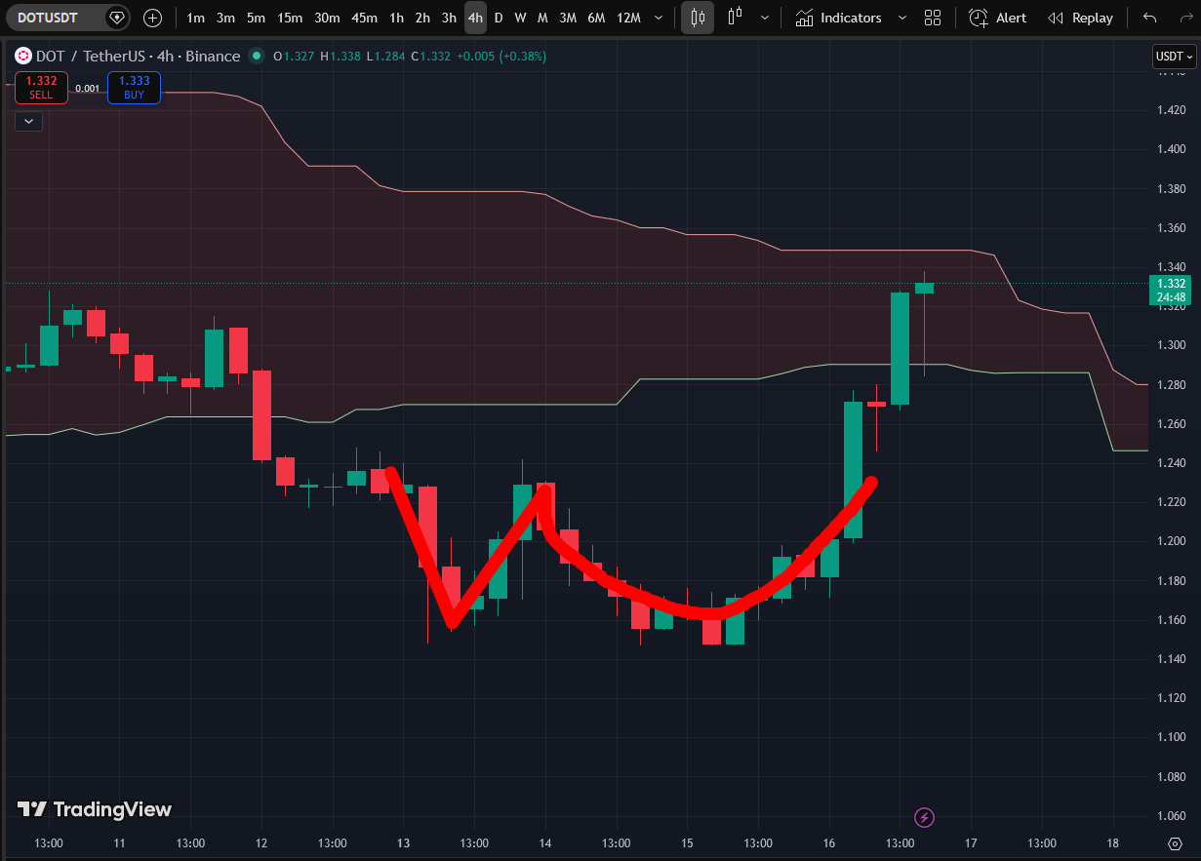This screenshot has width=1201, height=861.
Task: Click the 0.001 spread value
Action: click(x=88, y=89)
